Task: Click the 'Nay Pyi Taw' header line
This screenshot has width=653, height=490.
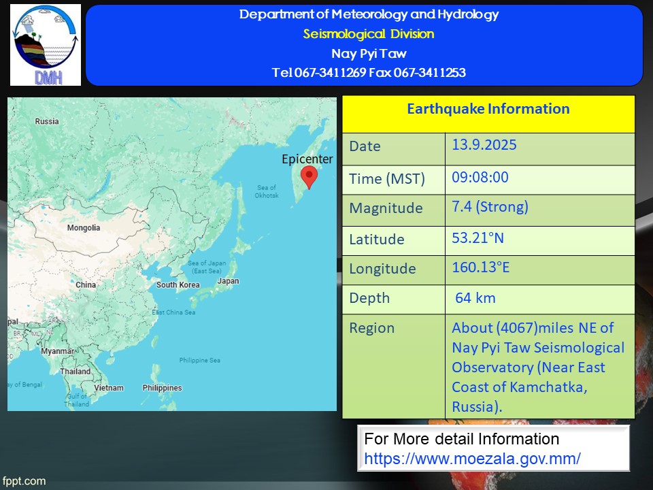Action: coord(369,54)
